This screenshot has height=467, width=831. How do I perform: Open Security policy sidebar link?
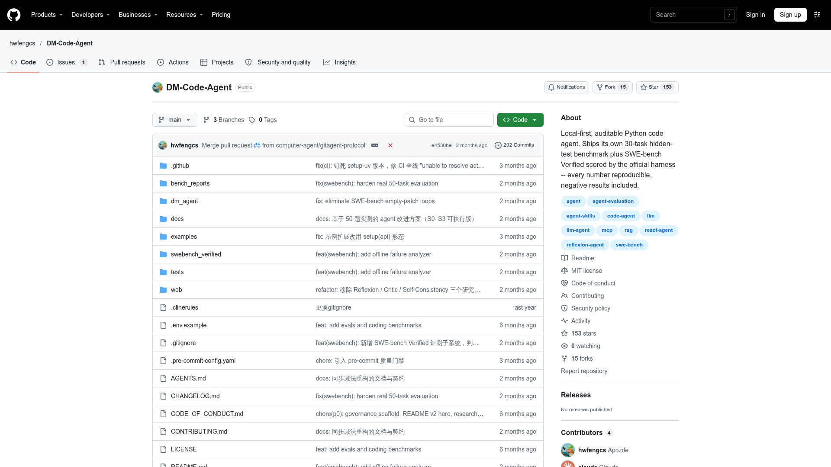click(x=586, y=308)
